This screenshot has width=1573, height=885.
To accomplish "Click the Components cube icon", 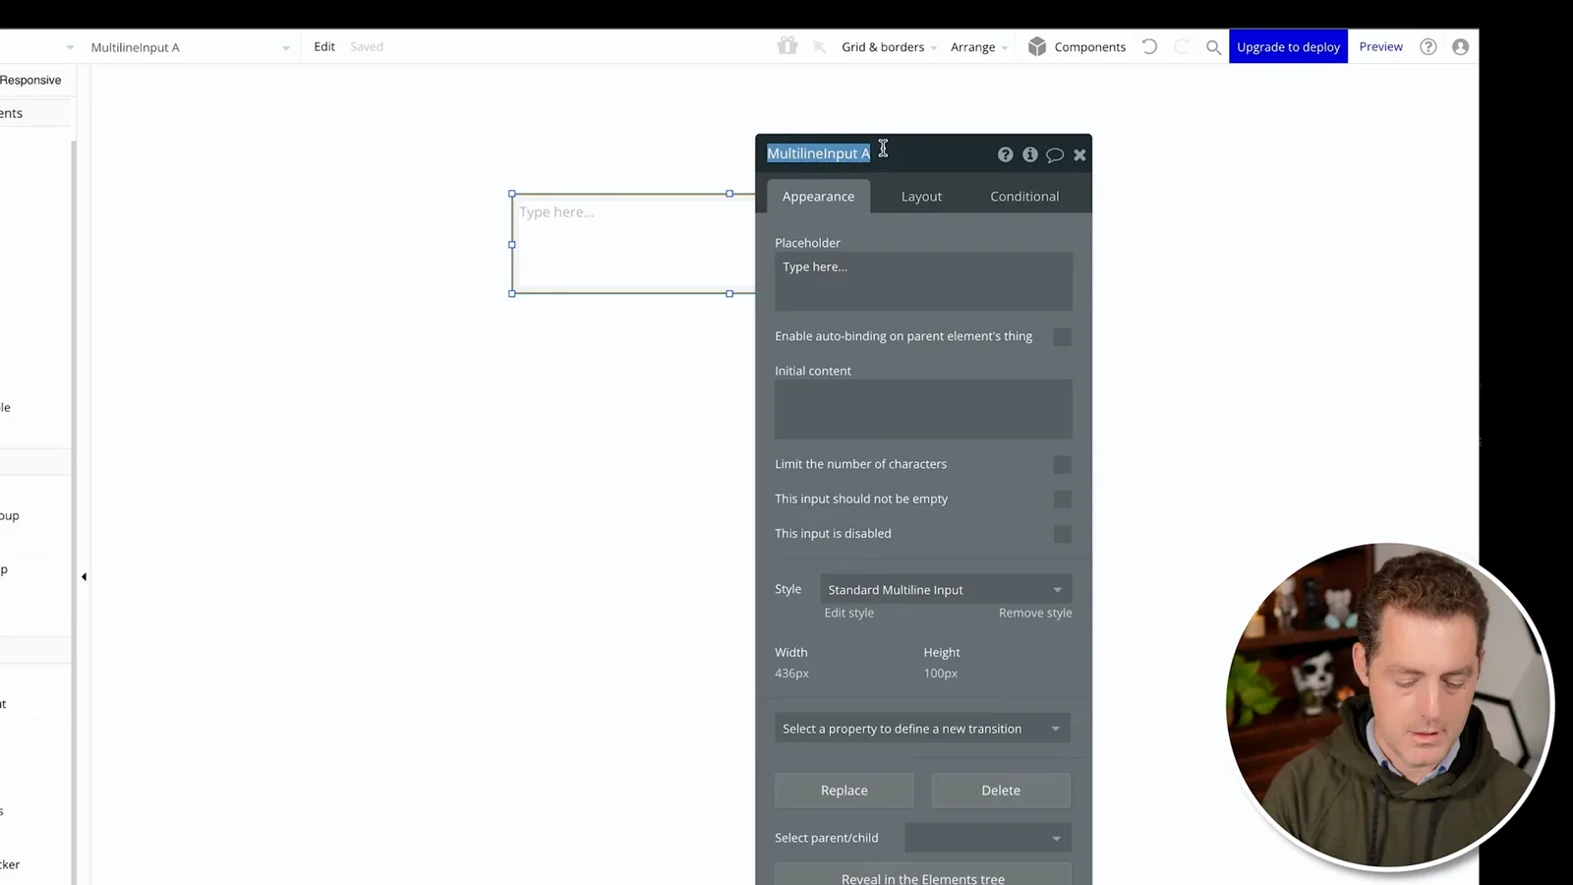I will tap(1036, 46).
